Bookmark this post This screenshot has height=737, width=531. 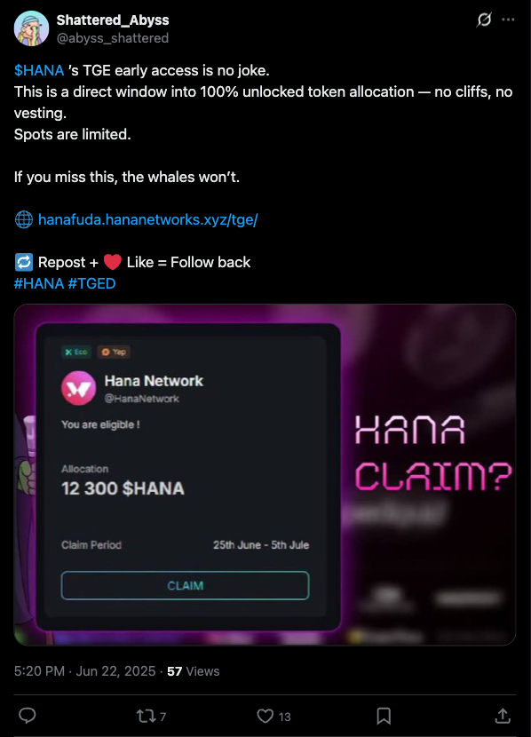point(384,717)
